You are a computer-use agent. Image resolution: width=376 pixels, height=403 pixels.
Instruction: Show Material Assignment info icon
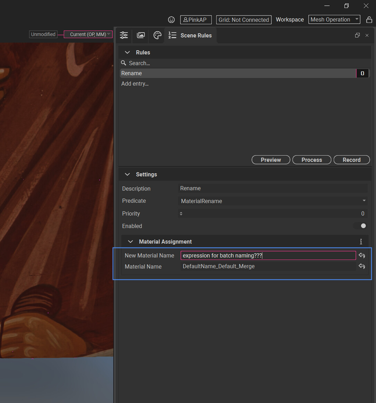coord(361,242)
